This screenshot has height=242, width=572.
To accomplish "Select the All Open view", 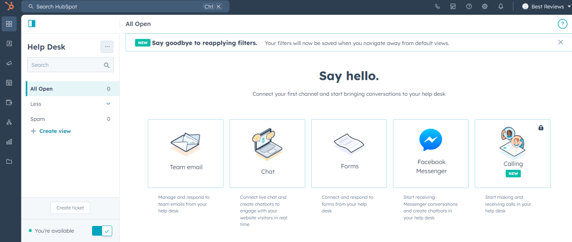I will pos(72,89).
